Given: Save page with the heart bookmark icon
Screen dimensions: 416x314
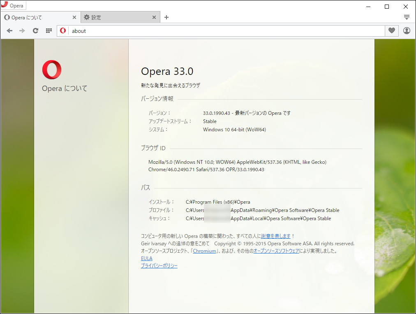Looking at the screenshot, I should tap(391, 30).
